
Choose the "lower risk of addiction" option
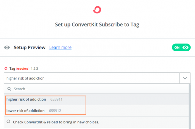tap(26, 111)
